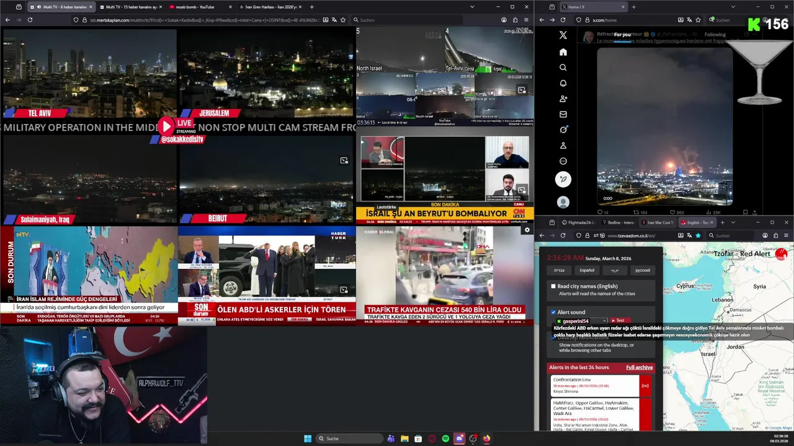
Task: Bookmark star in x.com address bar
Action: click(698, 20)
